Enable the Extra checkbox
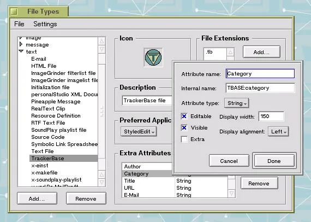This screenshot has width=311, height=222. (184, 139)
